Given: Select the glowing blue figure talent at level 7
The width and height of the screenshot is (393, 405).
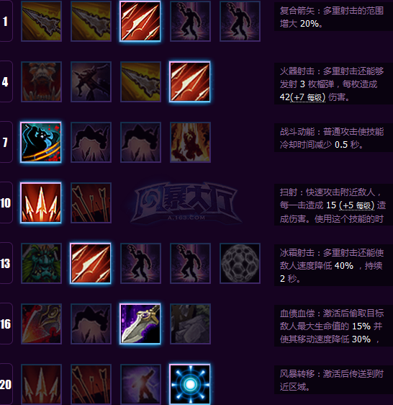Looking at the screenshot, I should point(41,142).
